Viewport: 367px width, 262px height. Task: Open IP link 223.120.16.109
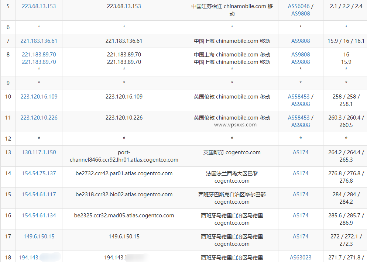(x=39, y=97)
